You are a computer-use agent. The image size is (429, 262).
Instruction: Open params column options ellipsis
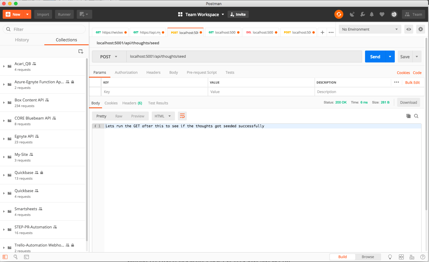[397, 82]
